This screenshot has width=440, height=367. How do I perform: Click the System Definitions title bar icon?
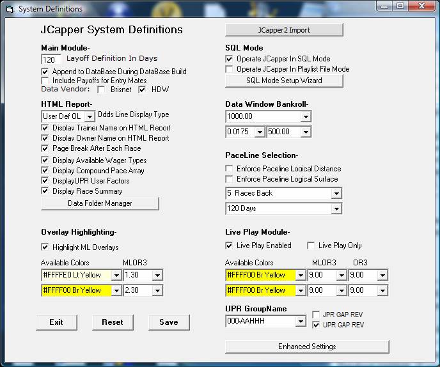10,9
